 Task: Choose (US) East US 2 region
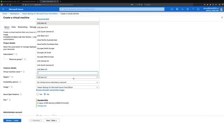pyautogui.click(x=68, y=27)
